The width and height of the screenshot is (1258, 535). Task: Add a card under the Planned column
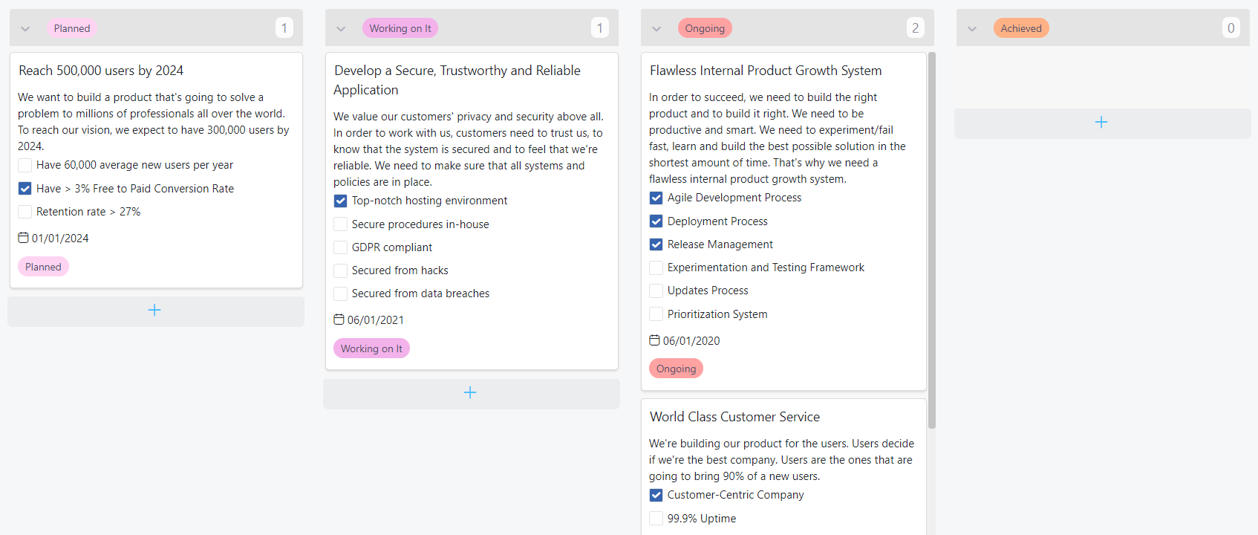click(155, 311)
